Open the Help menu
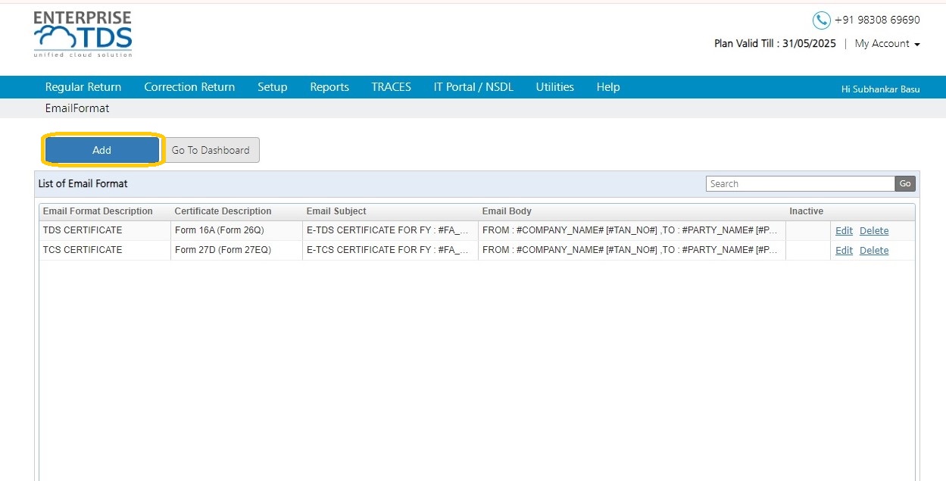 pyautogui.click(x=608, y=87)
